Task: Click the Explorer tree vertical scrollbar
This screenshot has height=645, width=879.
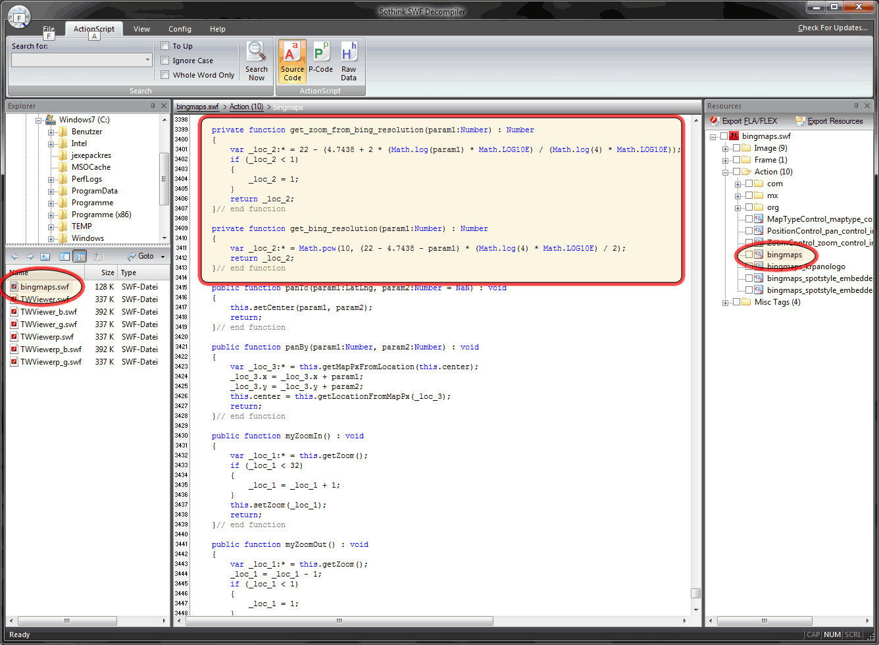Action: (x=164, y=179)
